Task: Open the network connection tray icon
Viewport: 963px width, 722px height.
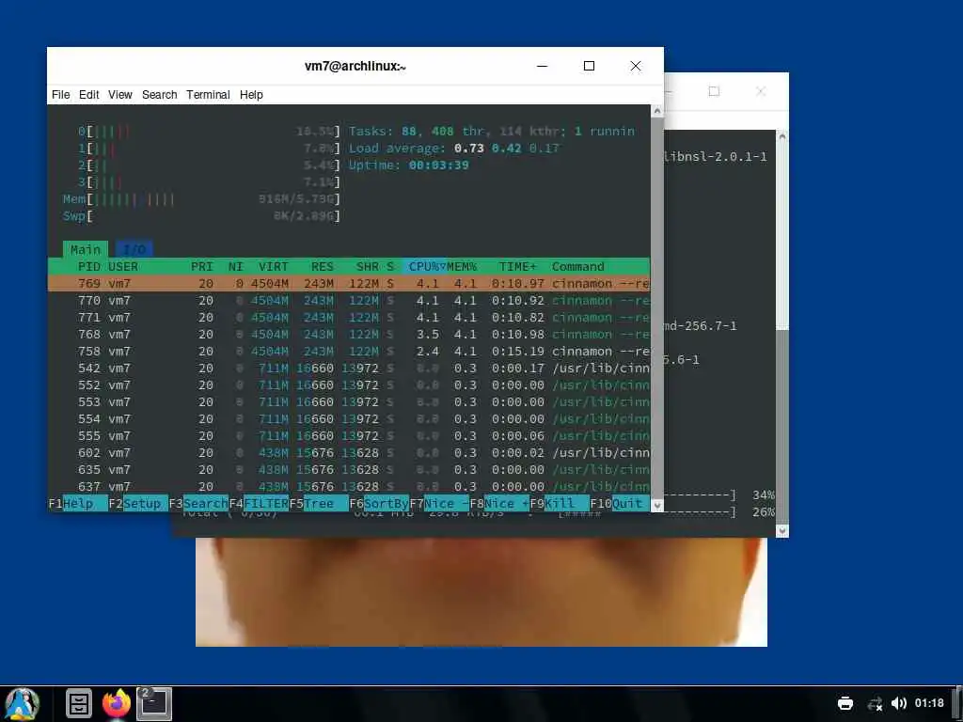Action: (876, 703)
